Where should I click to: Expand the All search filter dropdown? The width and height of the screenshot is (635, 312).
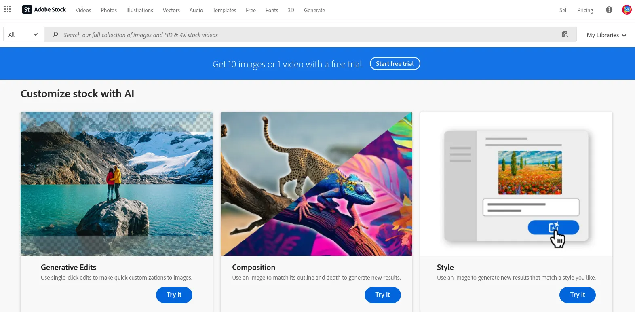click(23, 35)
